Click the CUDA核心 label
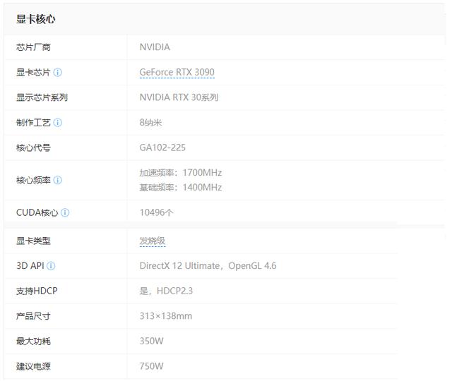This screenshot has width=452, height=381. tap(37, 212)
